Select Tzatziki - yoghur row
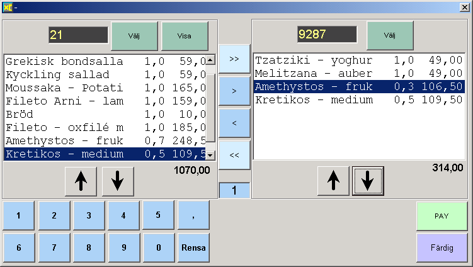473x267 pixels. click(x=359, y=60)
